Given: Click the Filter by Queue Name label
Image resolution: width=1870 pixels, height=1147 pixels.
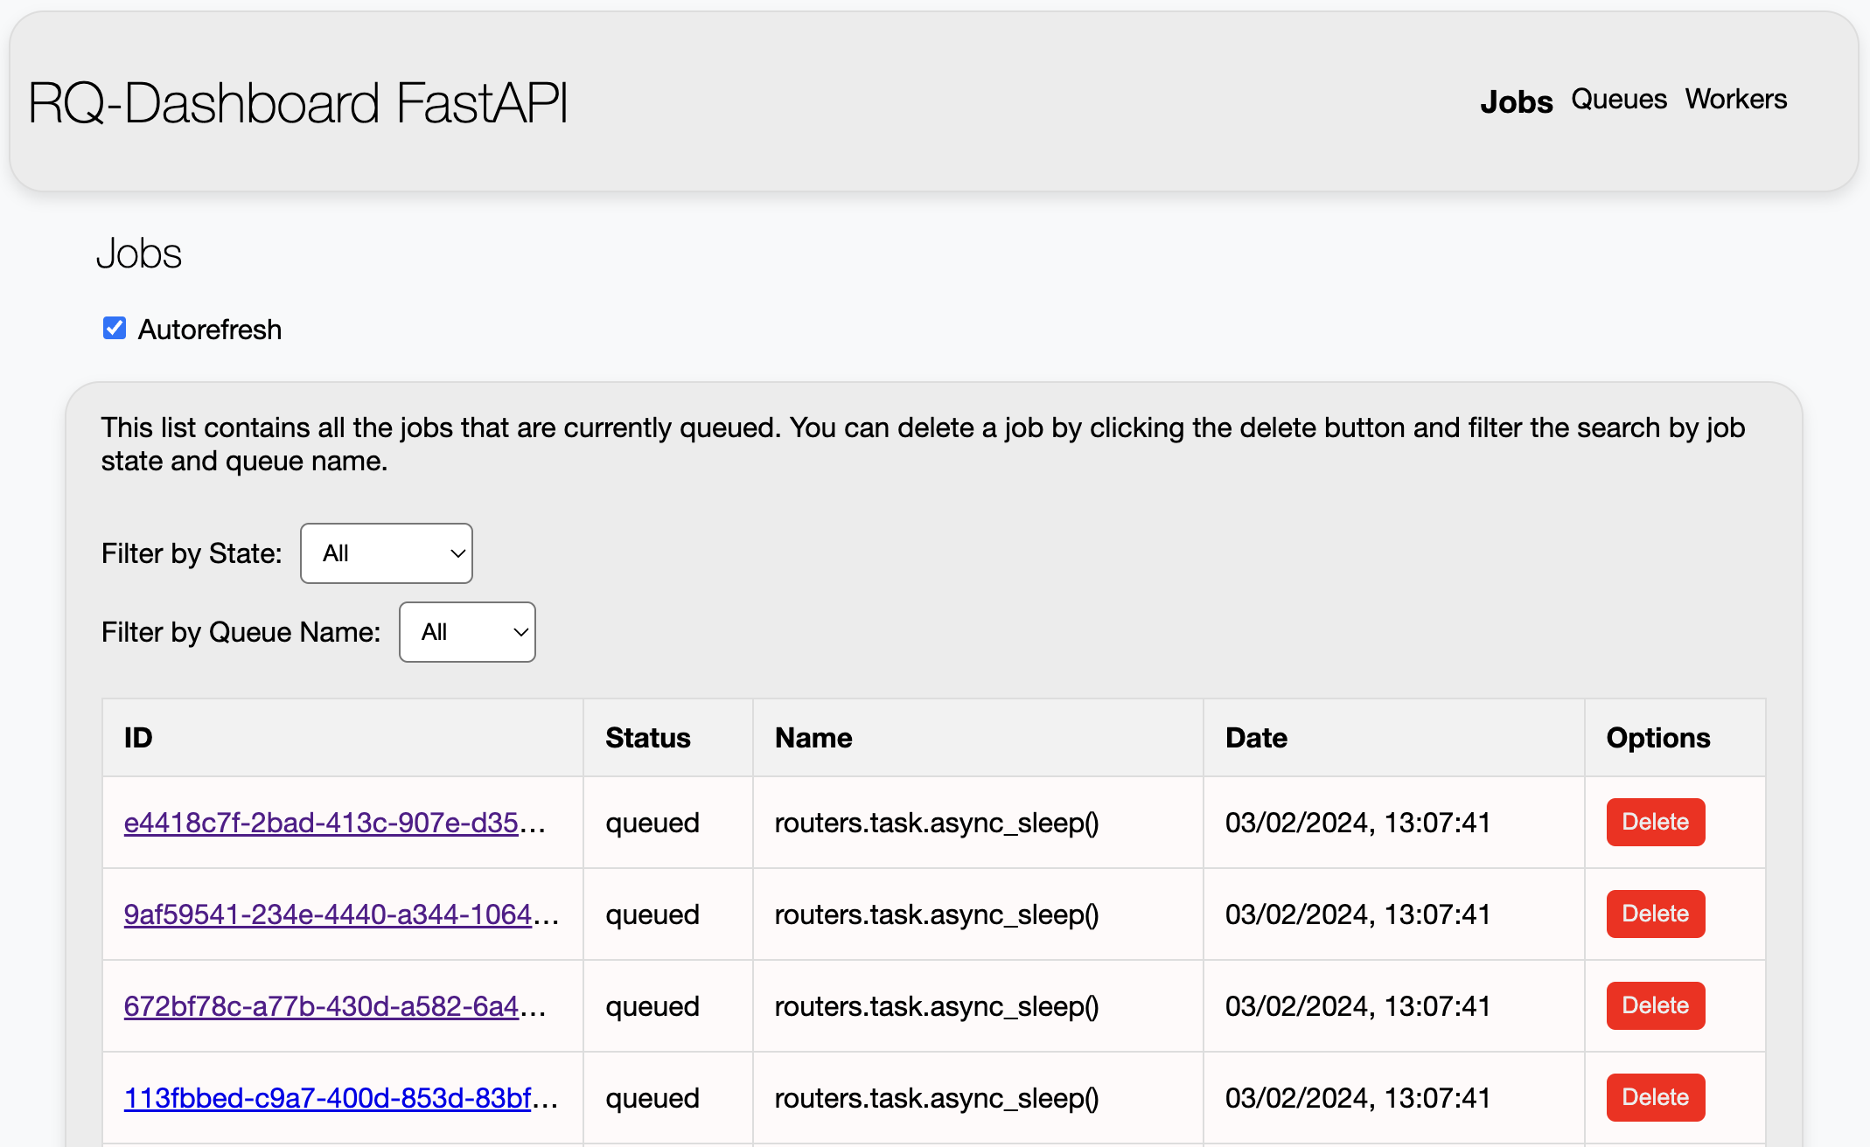Looking at the screenshot, I should pyautogui.click(x=241, y=632).
